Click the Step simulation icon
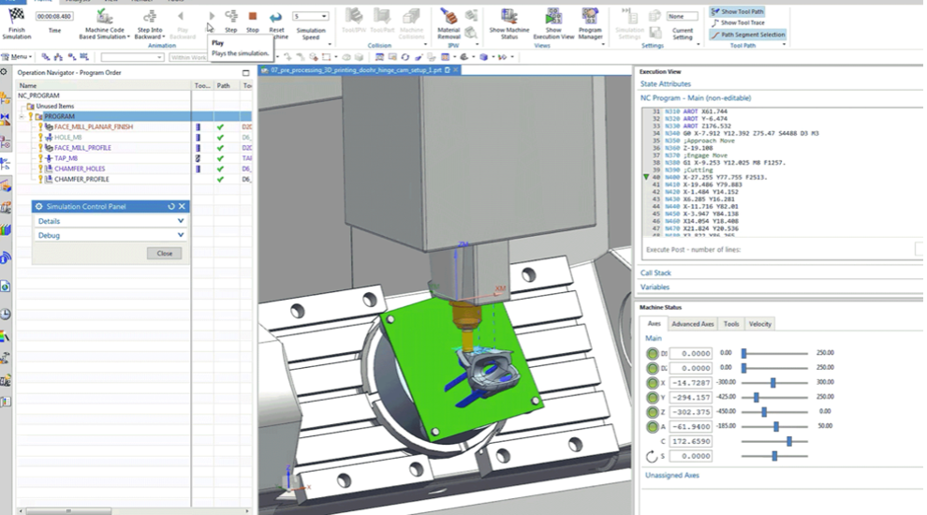The width and height of the screenshot is (927, 515). pyautogui.click(x=231, y=16)
